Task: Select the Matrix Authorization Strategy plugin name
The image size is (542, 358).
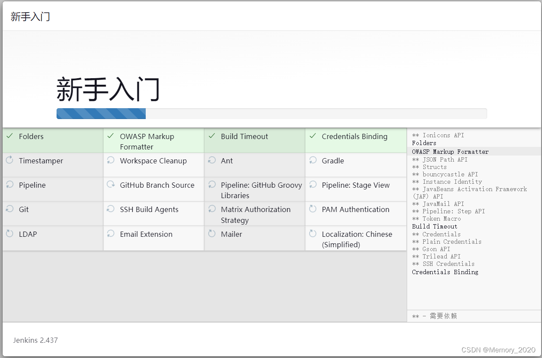Action: (x=256, y=215)
